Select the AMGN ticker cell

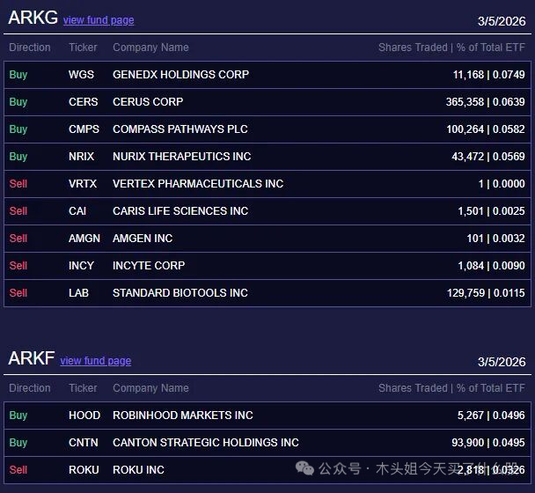tap(84, 239)
